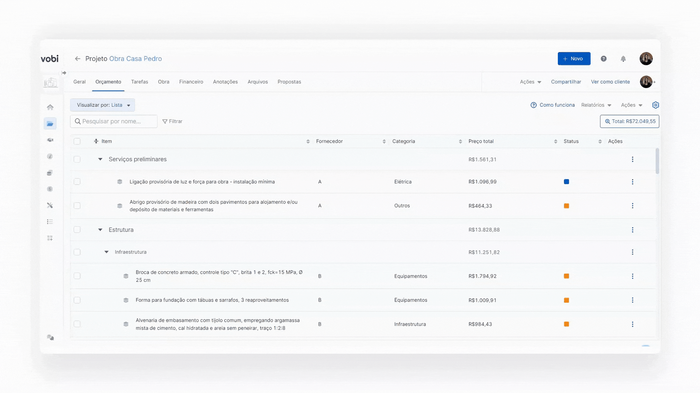Toggle the select-all checkbox in header
Image resolution: width=700 pixels, height=393 pixels.
(77, 142)
